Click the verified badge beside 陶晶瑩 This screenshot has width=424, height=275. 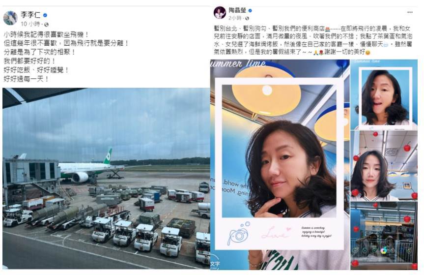(251, 10)
